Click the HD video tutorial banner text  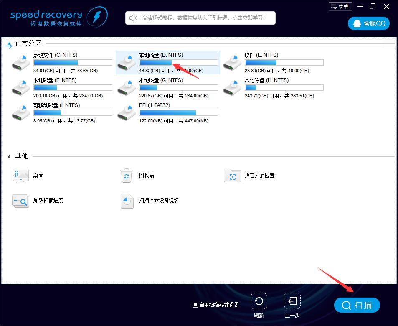pyautogui.click(x=203, y=18)
